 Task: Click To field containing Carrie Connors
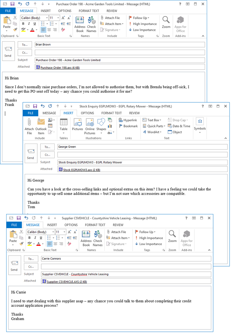(x=126, y=259)
